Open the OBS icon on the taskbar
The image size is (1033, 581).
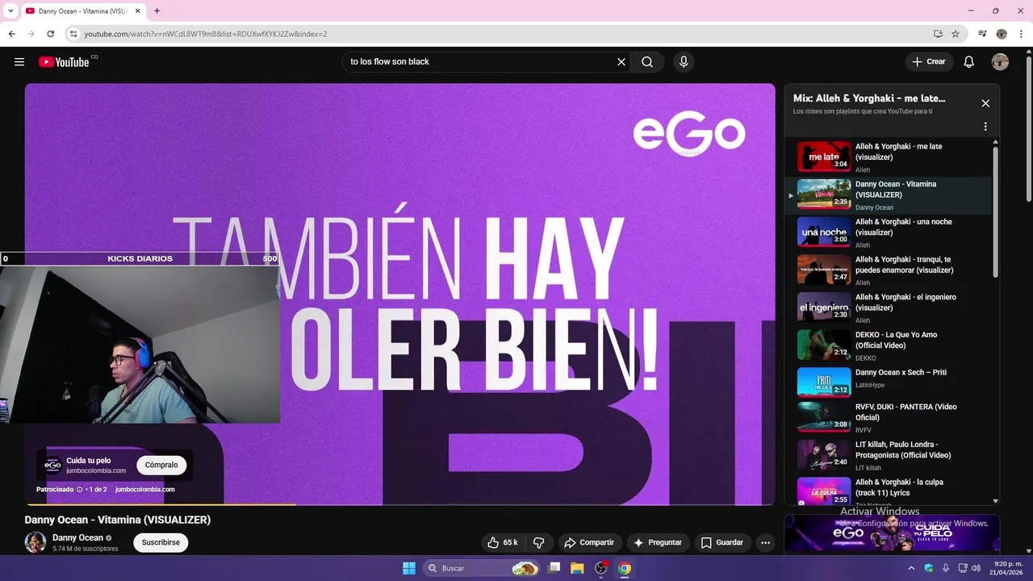tap(601, 568)
